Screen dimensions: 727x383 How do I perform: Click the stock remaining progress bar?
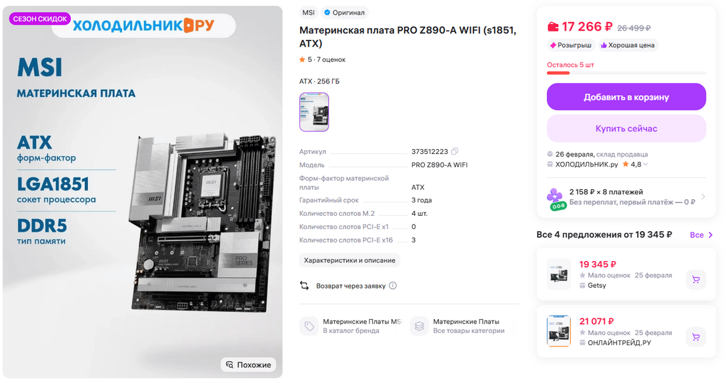pyautogui.click(x=626, y=73)
